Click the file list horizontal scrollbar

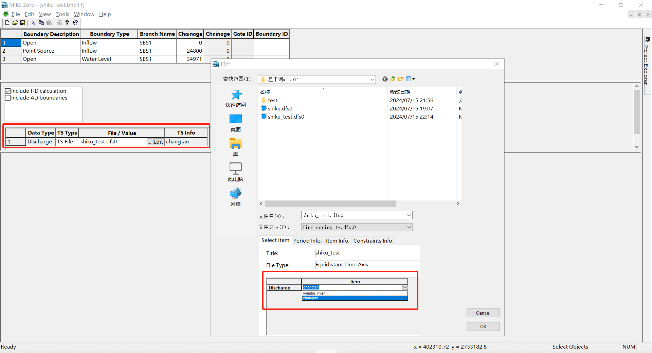click(x=330, y=204)
